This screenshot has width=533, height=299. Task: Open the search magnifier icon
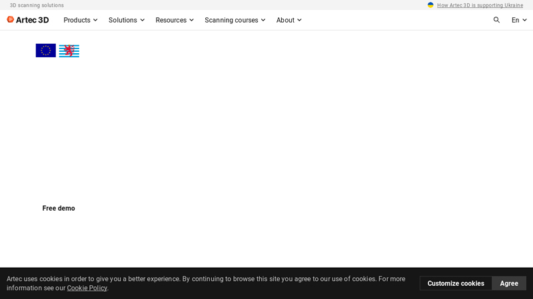click(x=496, y=20)
